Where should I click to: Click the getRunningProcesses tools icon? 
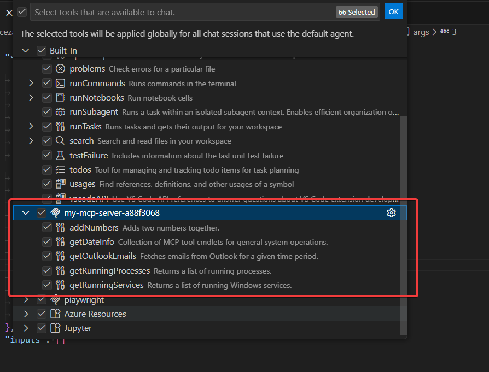[x=60, y=271]
